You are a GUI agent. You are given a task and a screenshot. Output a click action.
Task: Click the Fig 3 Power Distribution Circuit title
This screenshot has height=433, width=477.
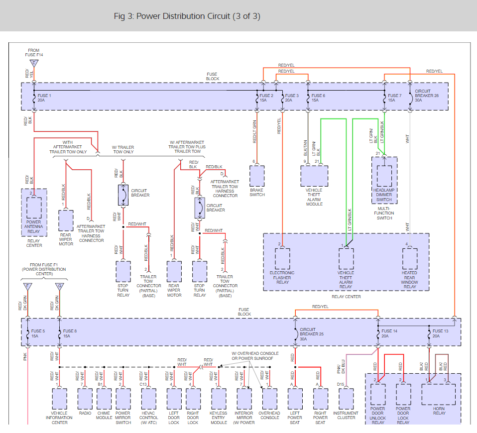(x=187, y=16)
